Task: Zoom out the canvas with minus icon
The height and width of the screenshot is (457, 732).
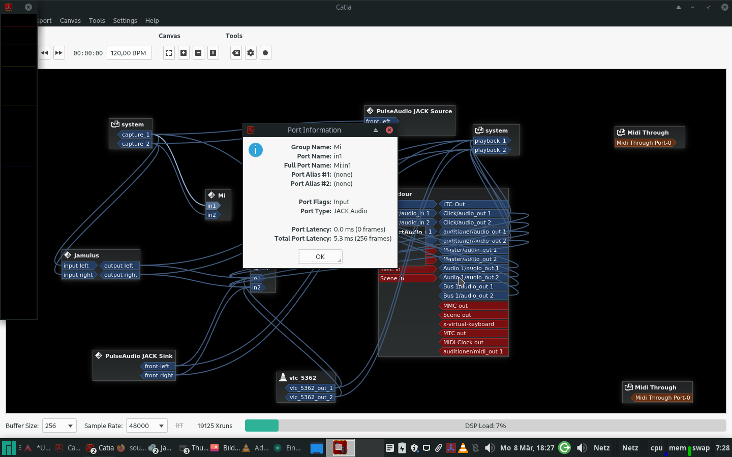Action: [x=198, y=53]
